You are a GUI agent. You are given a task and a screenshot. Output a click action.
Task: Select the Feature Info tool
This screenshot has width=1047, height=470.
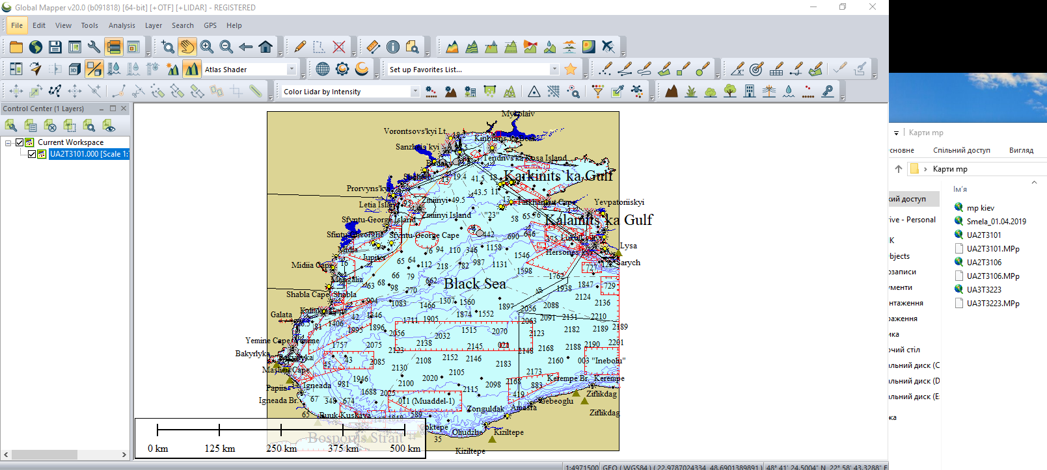coord(393,47)
